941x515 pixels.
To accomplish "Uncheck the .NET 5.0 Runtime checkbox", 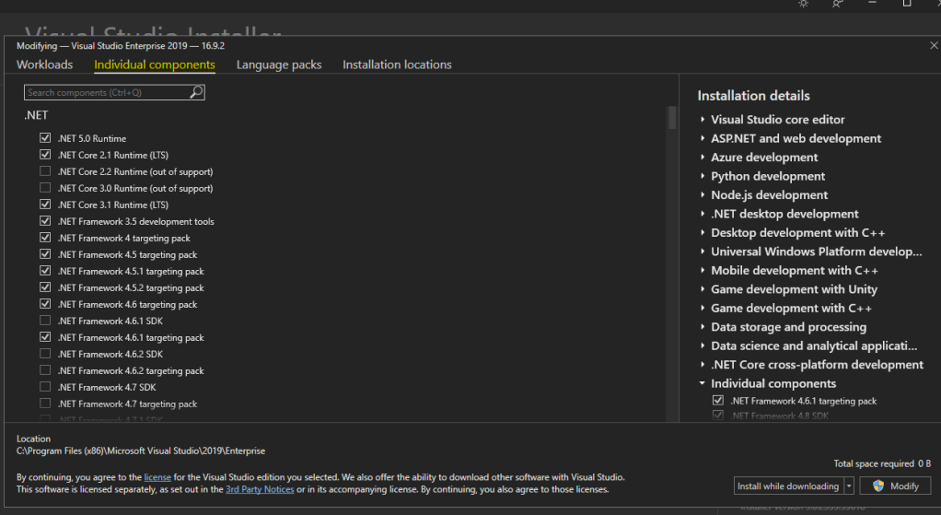I will pos(45,138).
